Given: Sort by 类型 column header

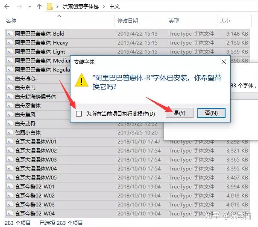Looking at the screenshot, I should [174, 21].
